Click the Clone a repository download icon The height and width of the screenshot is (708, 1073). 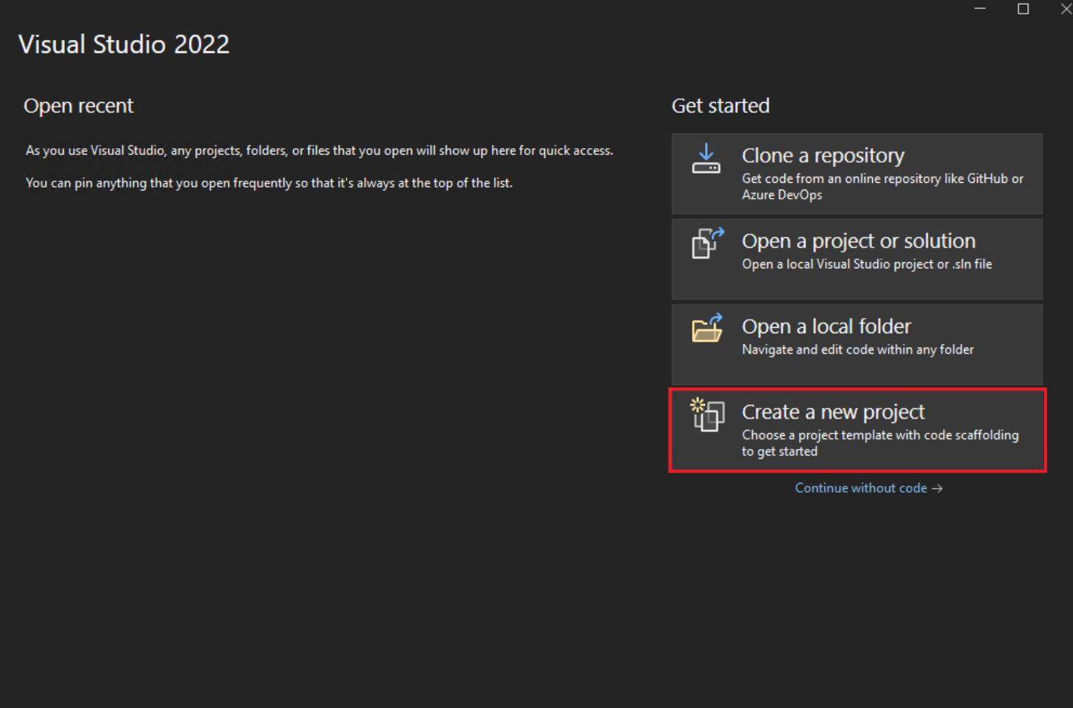(x=706, y=159)
